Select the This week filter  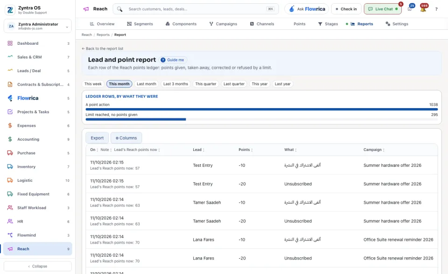(93, 84)
